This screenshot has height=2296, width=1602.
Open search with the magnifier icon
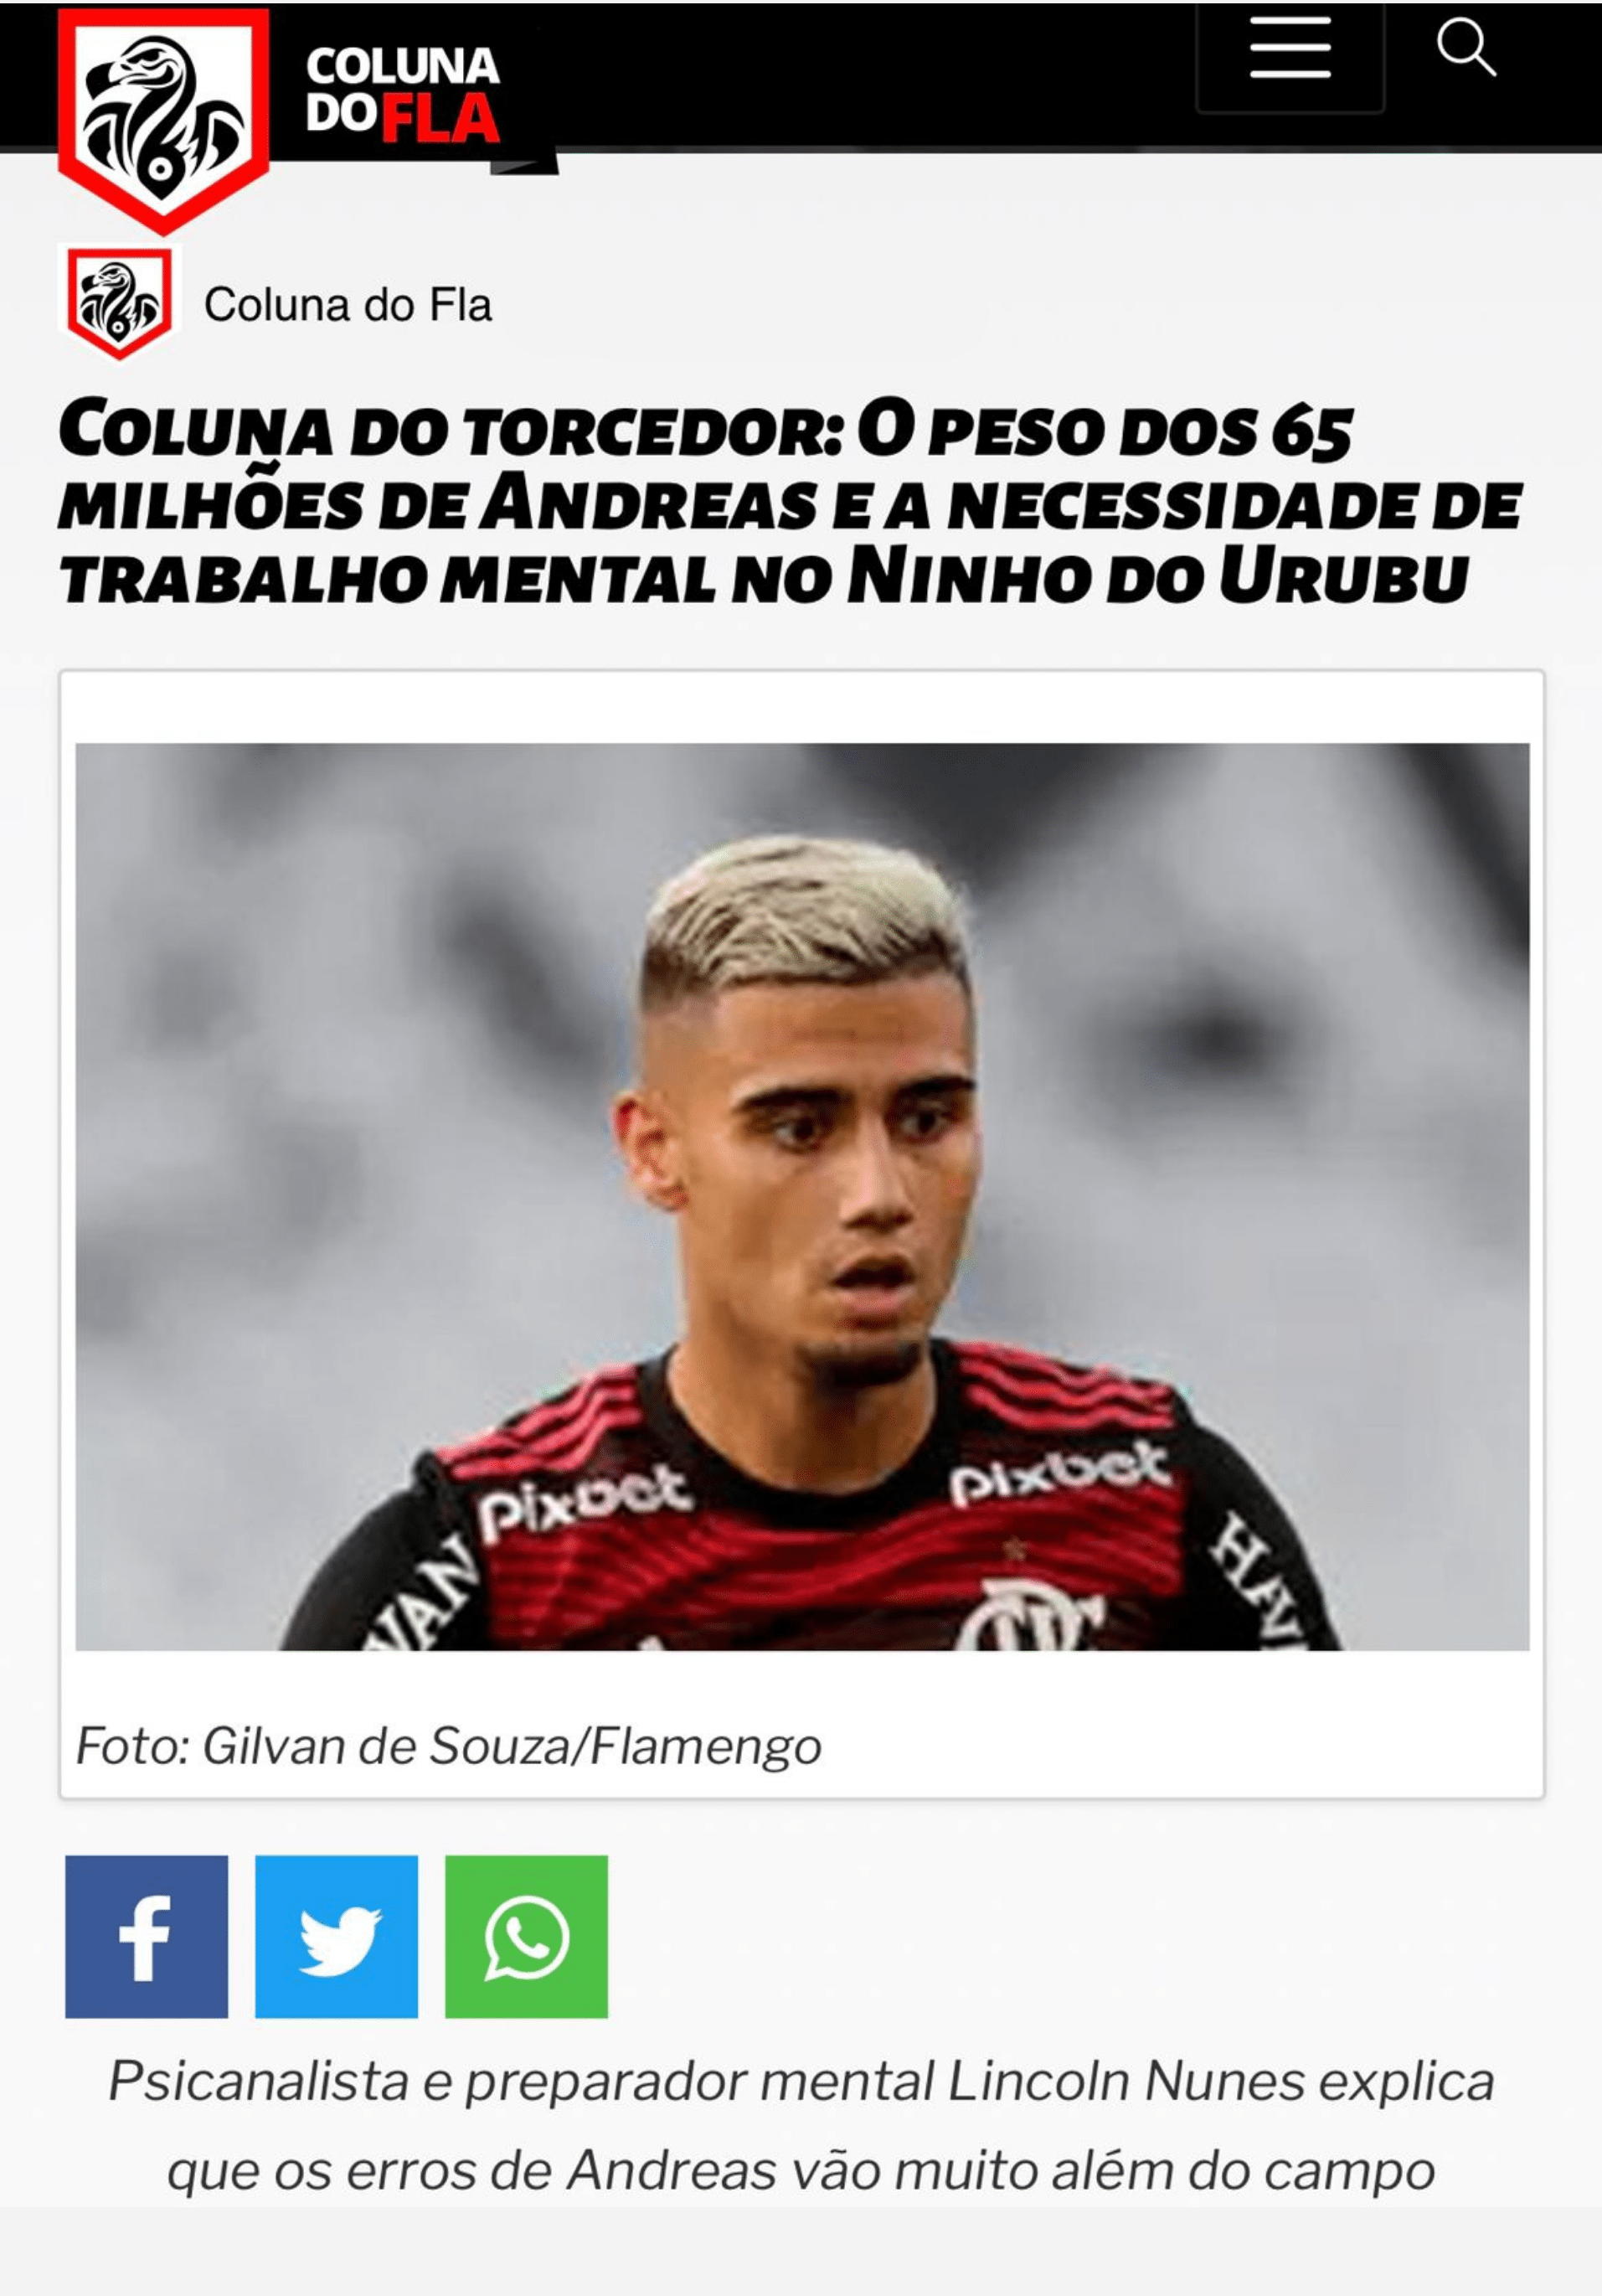1466,49
